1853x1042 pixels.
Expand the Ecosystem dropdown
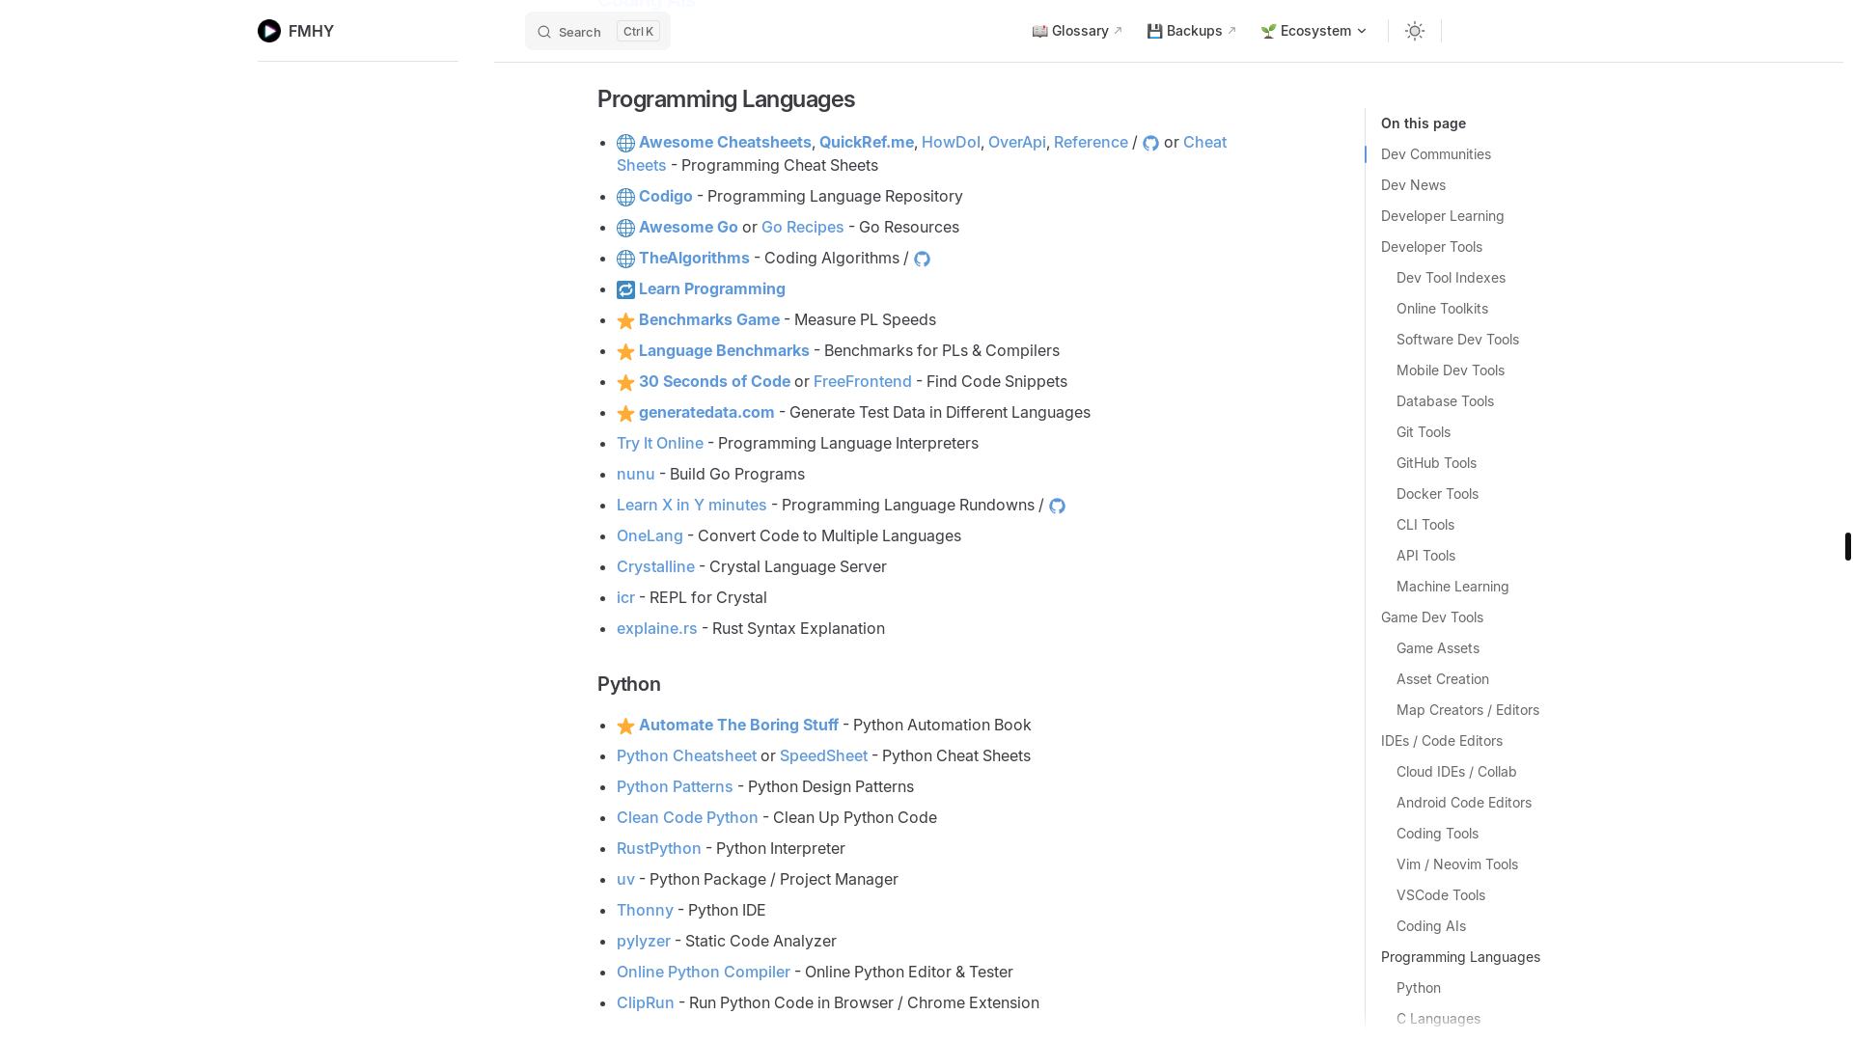1314,31
